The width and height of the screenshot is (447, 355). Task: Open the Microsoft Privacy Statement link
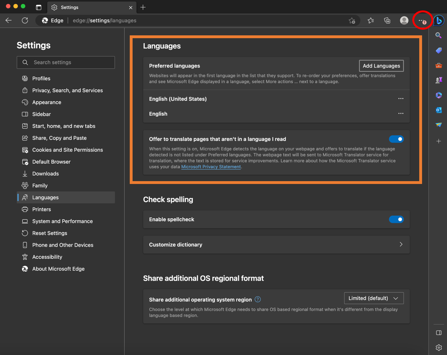[211, 167]
